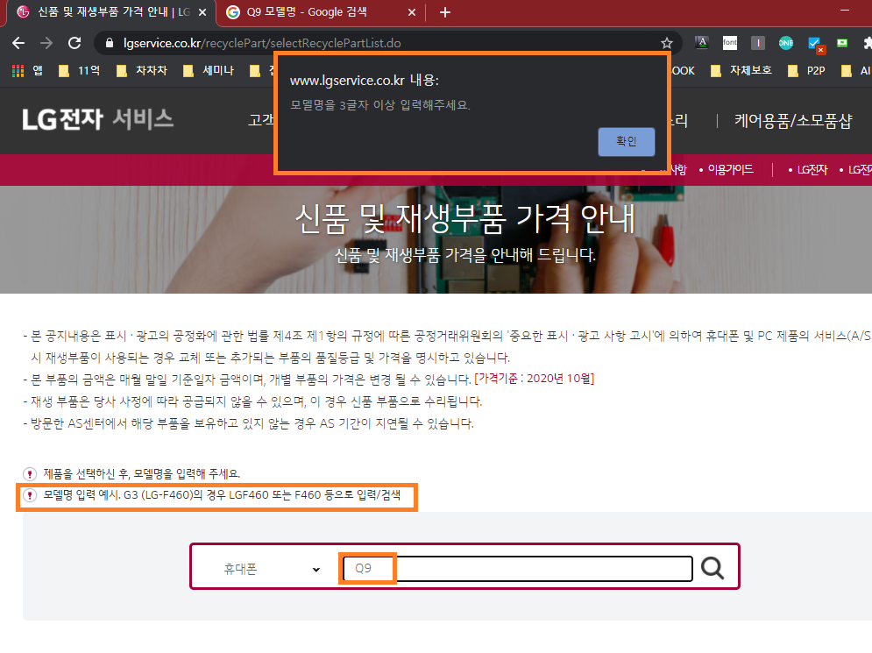Minimize the browser window
872x653 pixels.
click(845, 10)
